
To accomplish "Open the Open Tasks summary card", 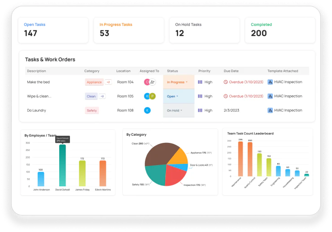I will (x=53, y=30).
